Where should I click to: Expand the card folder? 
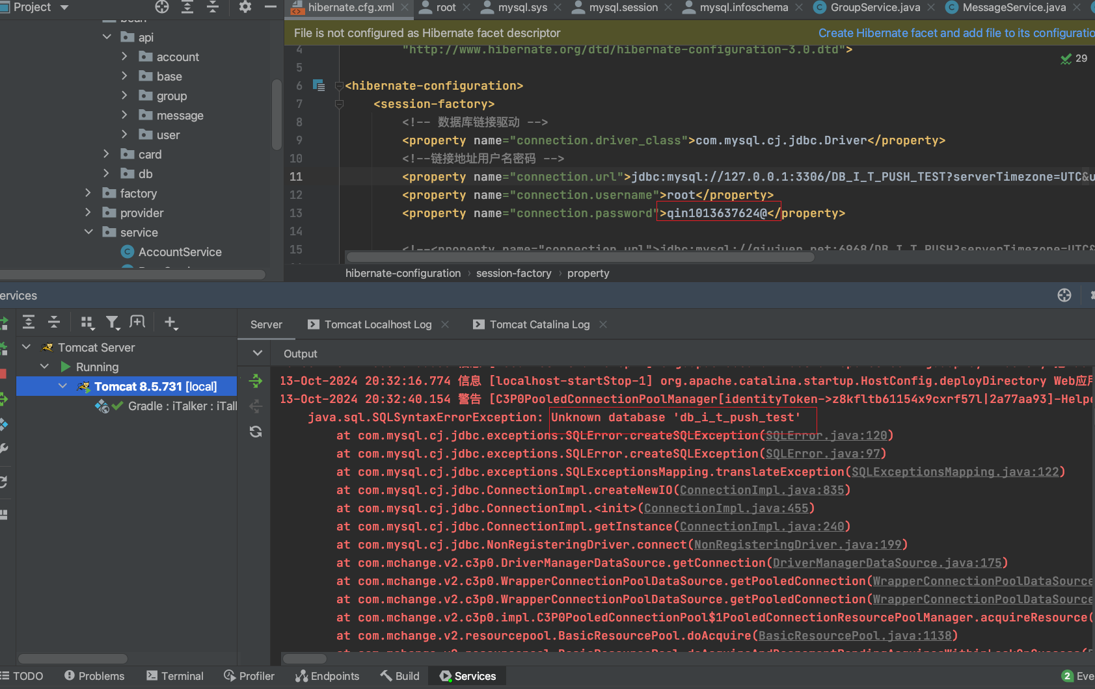tap(106, 155)
